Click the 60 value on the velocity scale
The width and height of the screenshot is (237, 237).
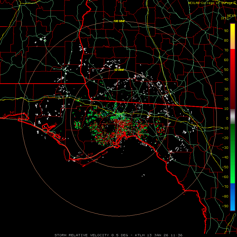tap(226, 60)
